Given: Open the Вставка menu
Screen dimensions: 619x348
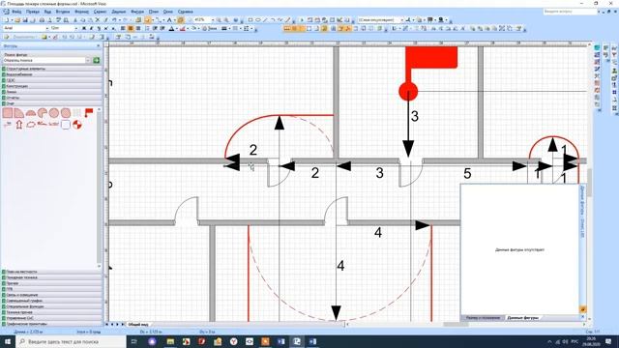Looking at the screenshot, I should click(63, 12).
